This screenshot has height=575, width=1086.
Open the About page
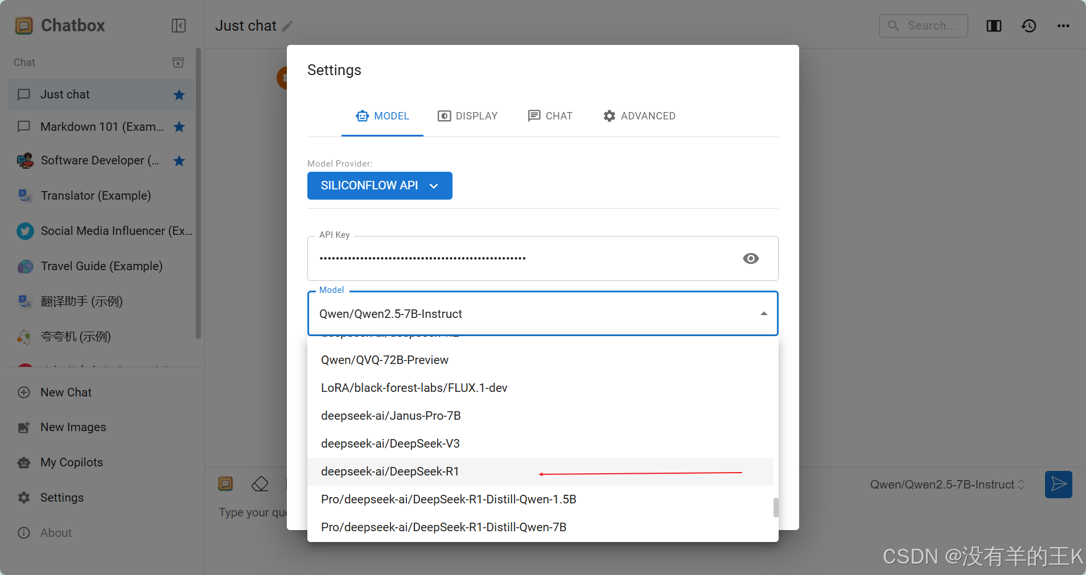click(x=101, y=533)
